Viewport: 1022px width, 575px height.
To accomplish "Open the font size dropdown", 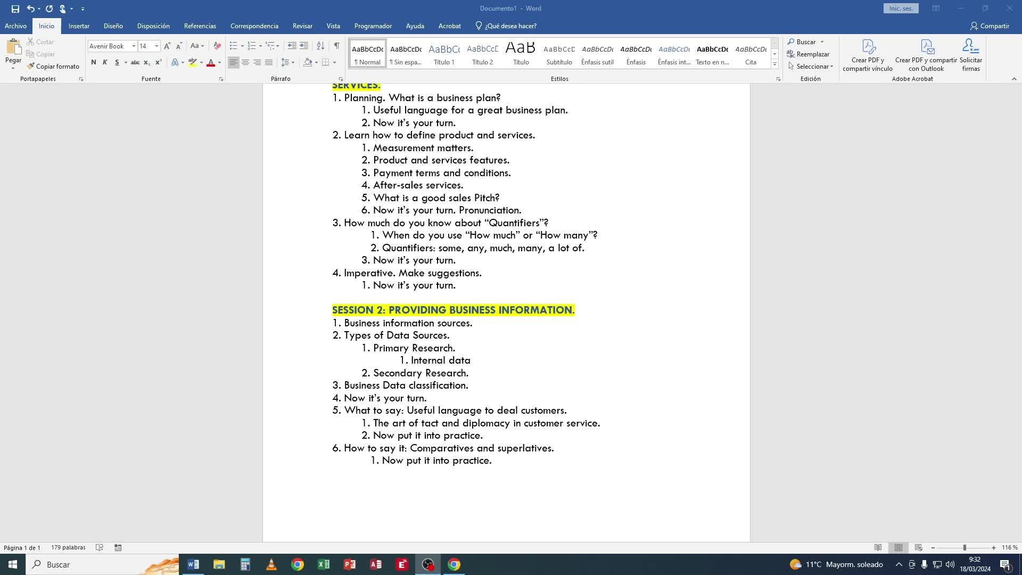I will pos(156,46).
